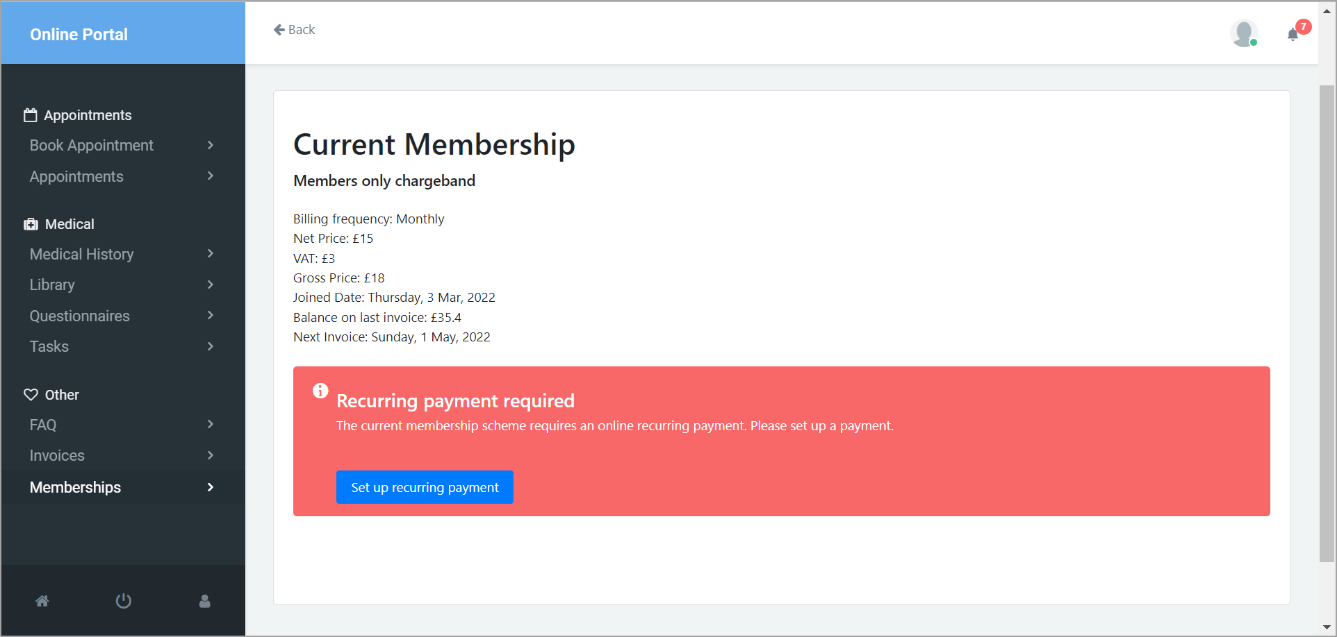Select Memberships in the sidebar
The width and height of the screenshot is (1337, 637).
click(x=75, y=487)
